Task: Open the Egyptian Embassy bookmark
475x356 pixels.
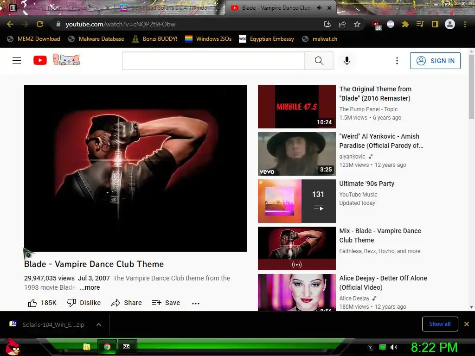Action: click(x=267, y=39)
